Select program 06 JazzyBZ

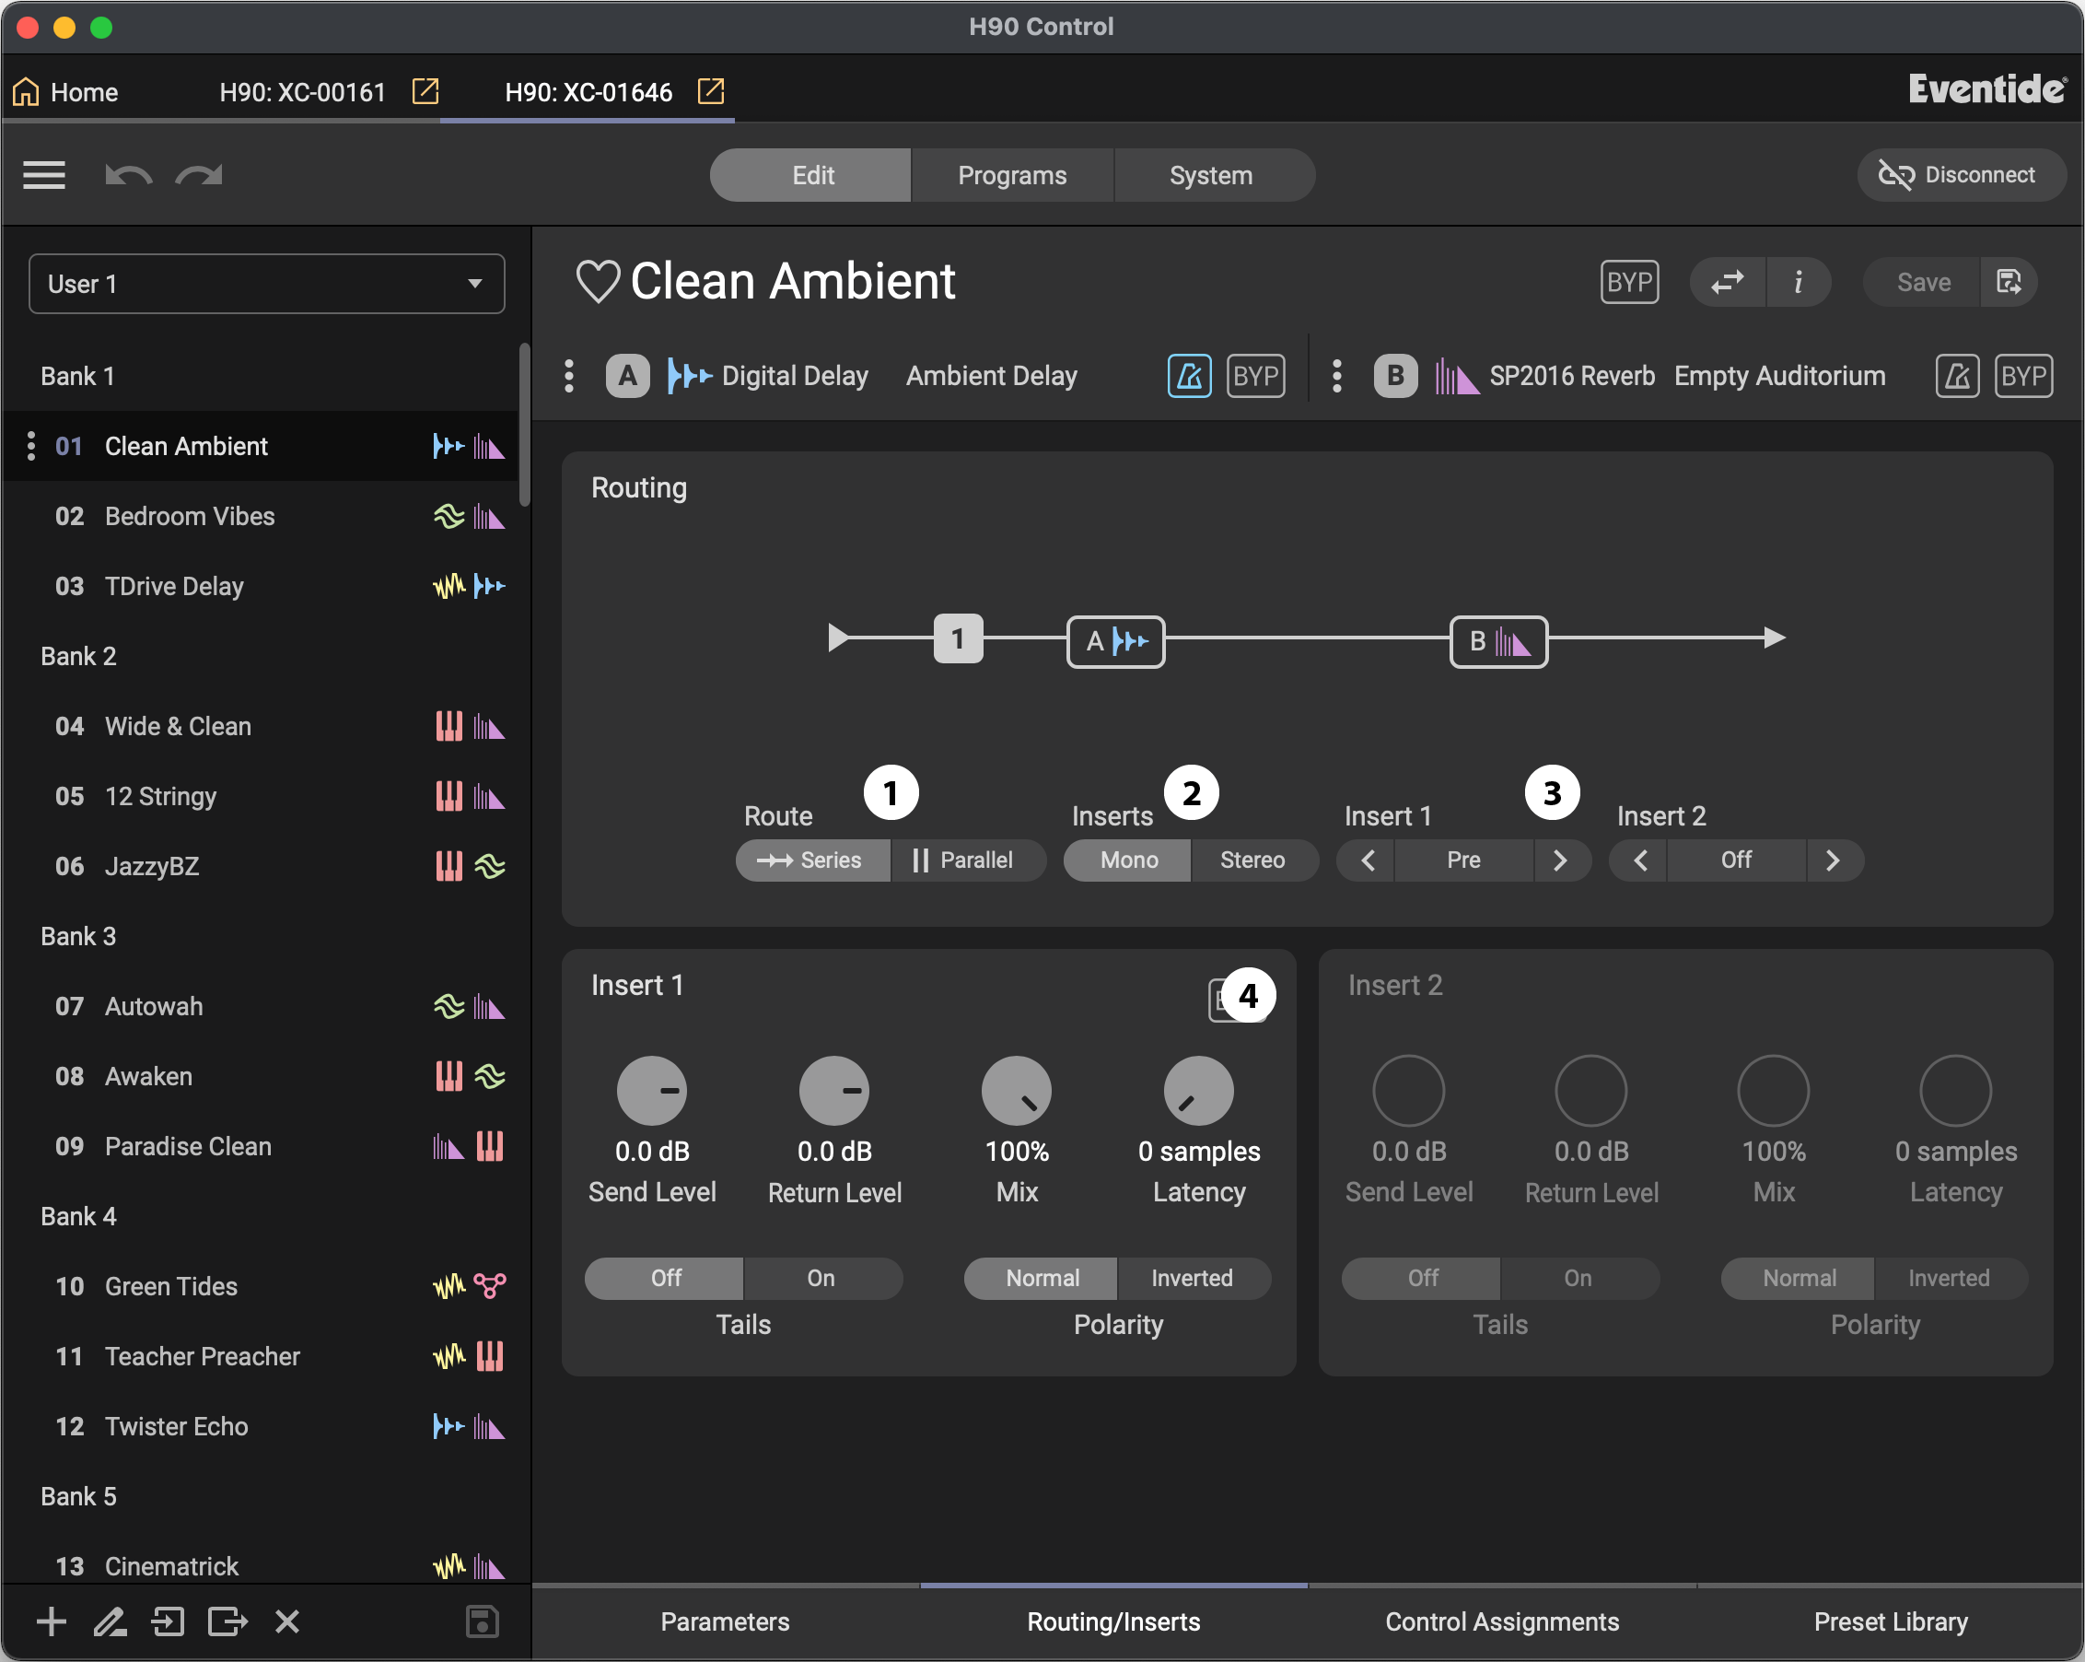click(262, 866)
